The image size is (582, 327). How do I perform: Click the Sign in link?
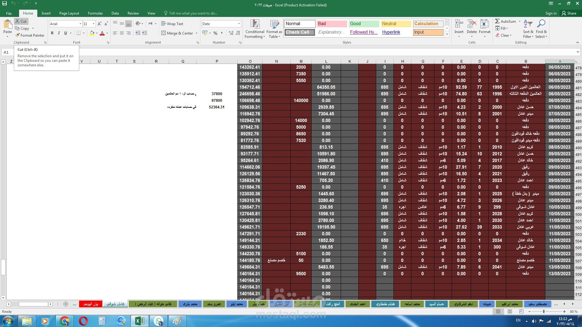551,13
